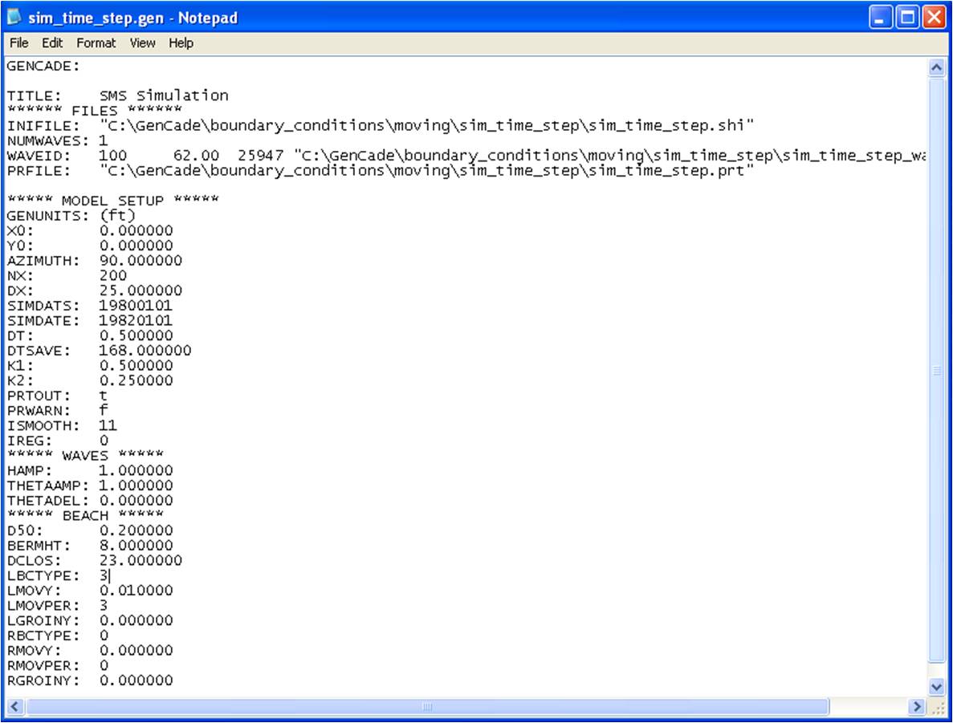Click the WAVEID value 100
Screen dimensions: 953x723
click(113, 156)
